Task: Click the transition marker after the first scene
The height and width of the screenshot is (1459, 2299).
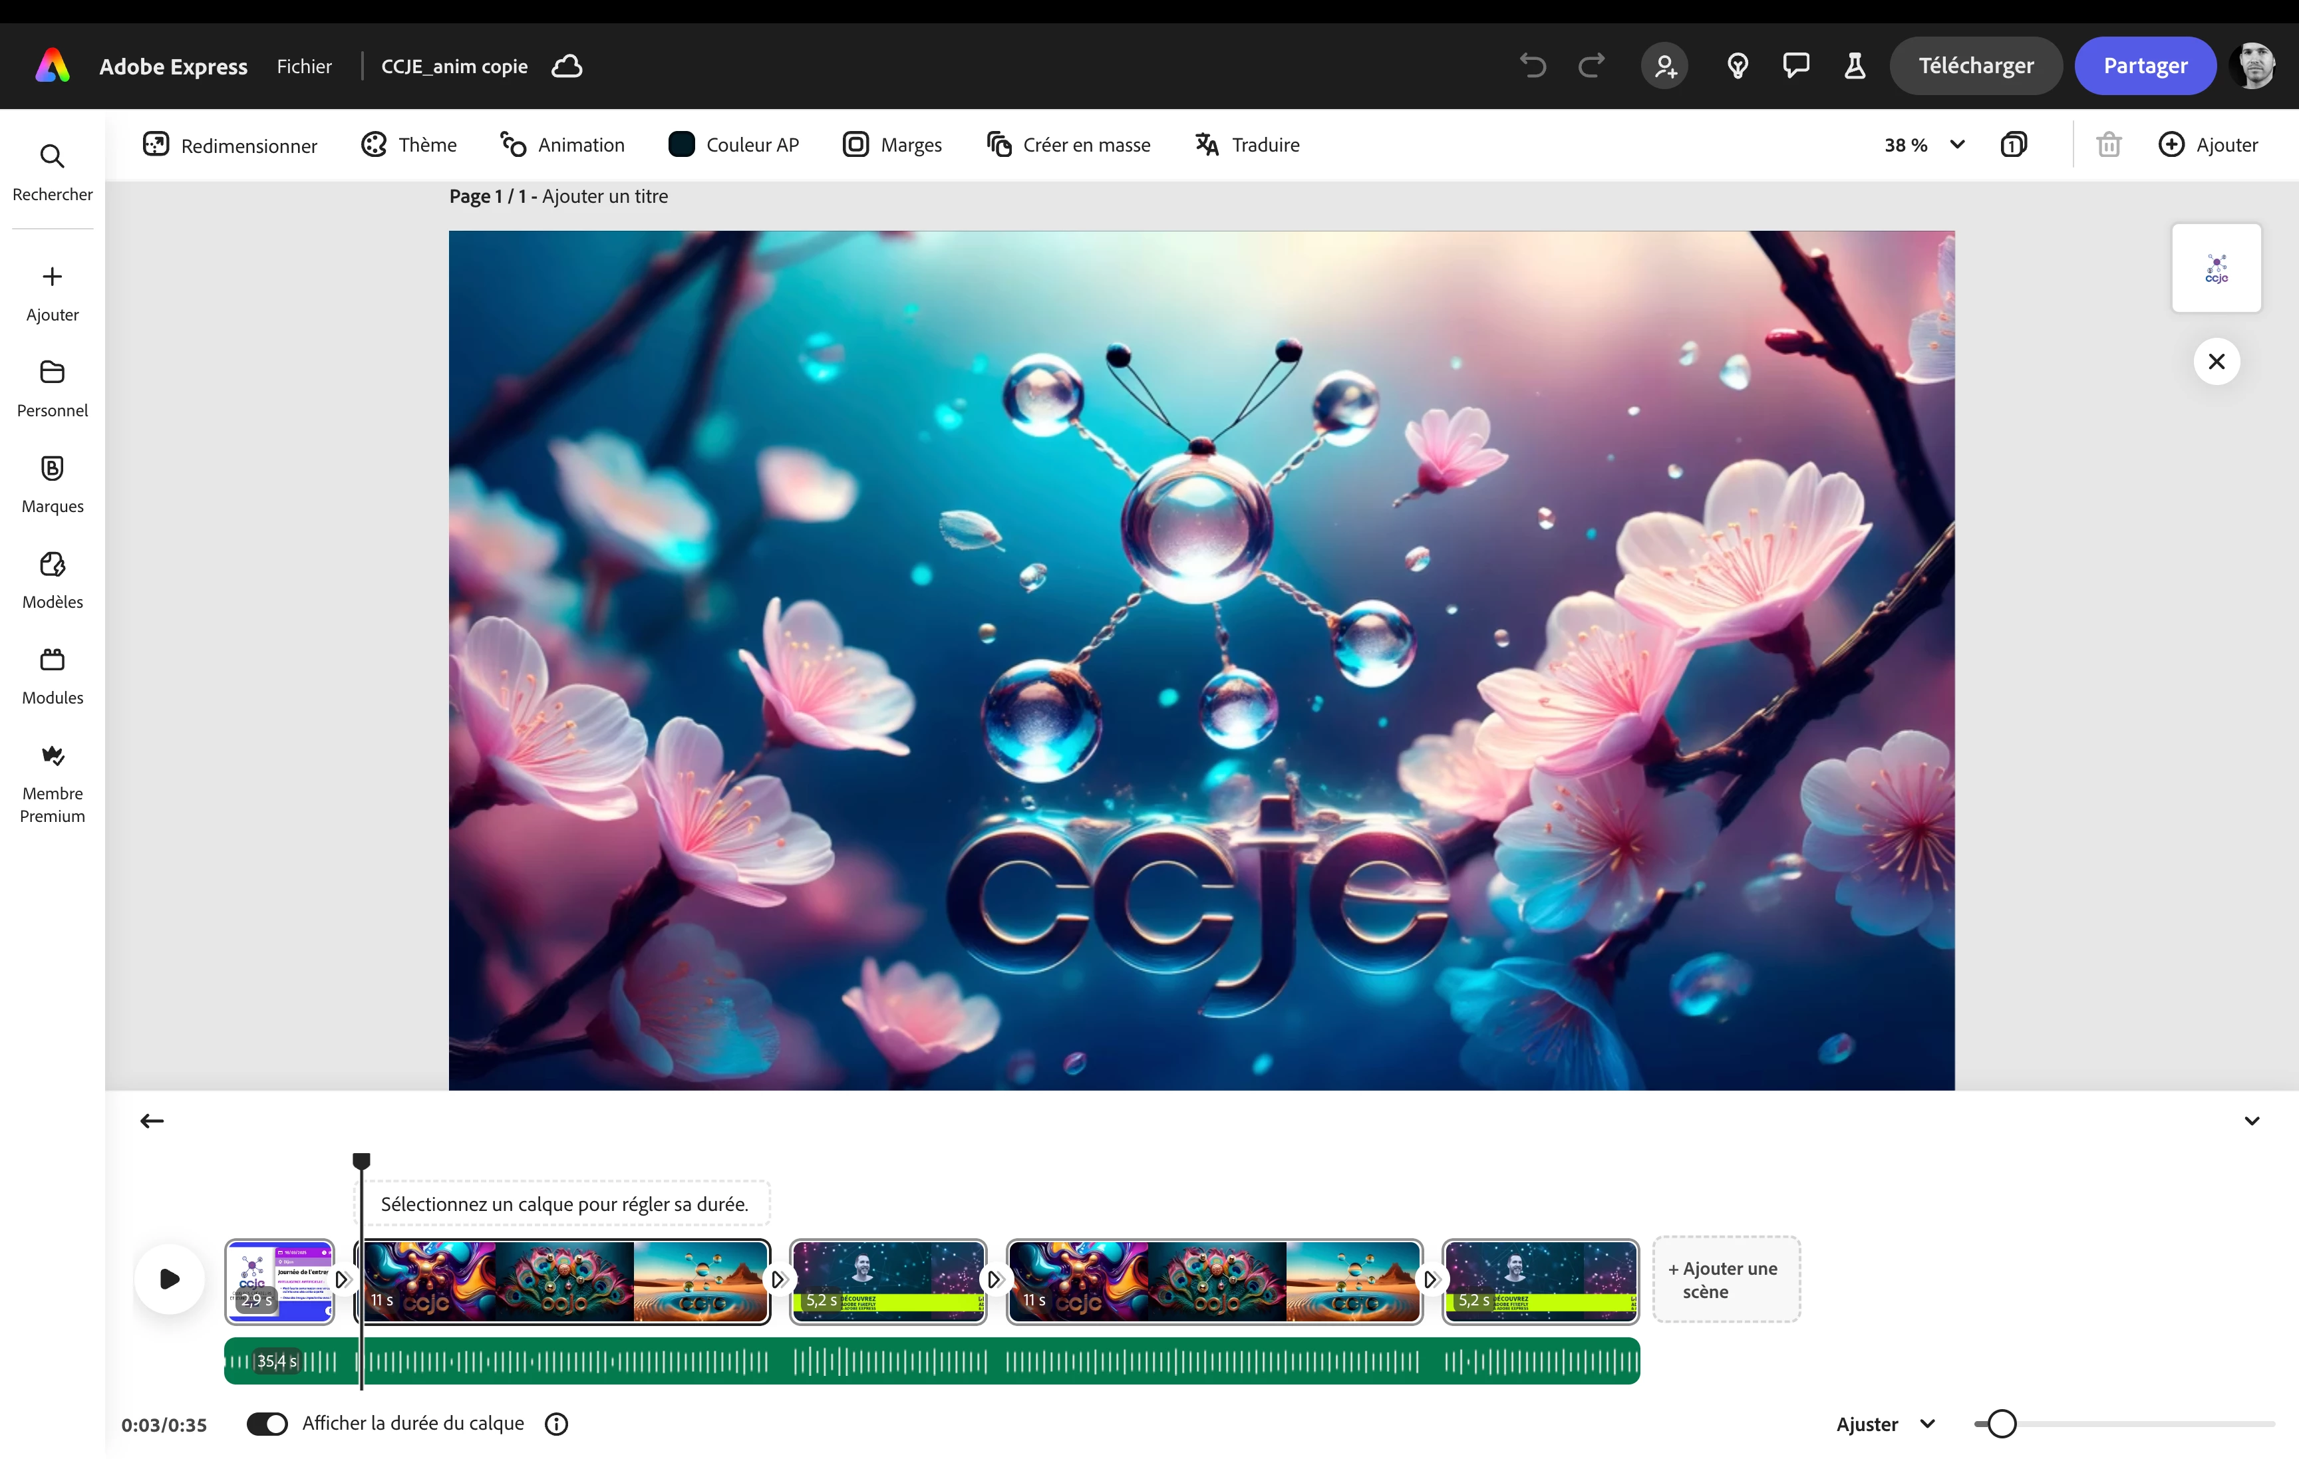Action: [x=342, y=1279]
